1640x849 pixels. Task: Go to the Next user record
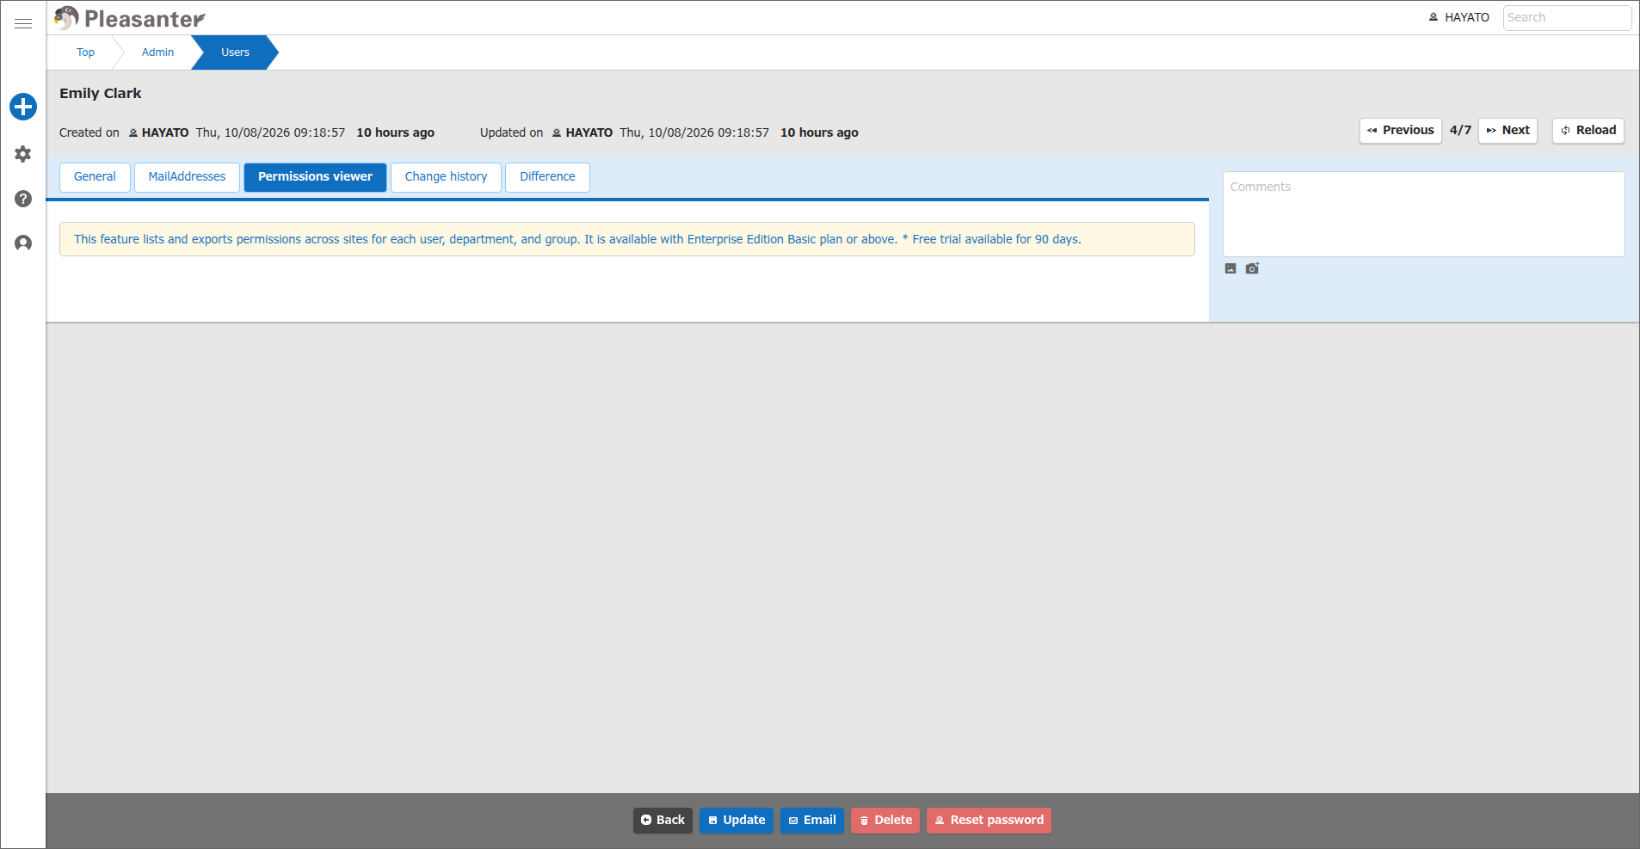pyautogui.click(x=1507, y=131)
